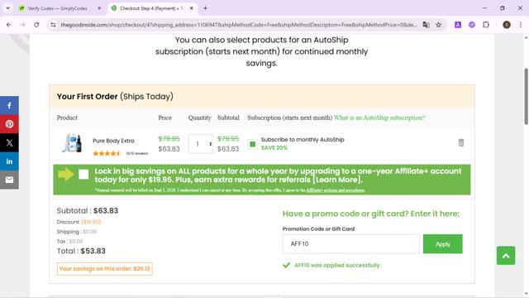The height and width of the screenshot is (298, 529).
Task: Toggle Subscribe to monthly AutoShip checkbox
Action: click(252, 144)
